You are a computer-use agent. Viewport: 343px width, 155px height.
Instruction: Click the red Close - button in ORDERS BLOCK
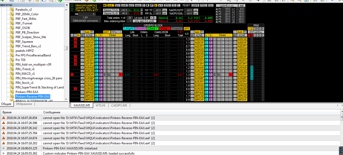click(x=165, y=29)
